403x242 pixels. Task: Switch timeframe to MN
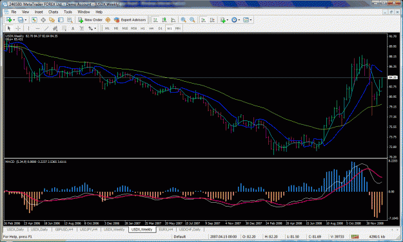[x=178, y=28]
